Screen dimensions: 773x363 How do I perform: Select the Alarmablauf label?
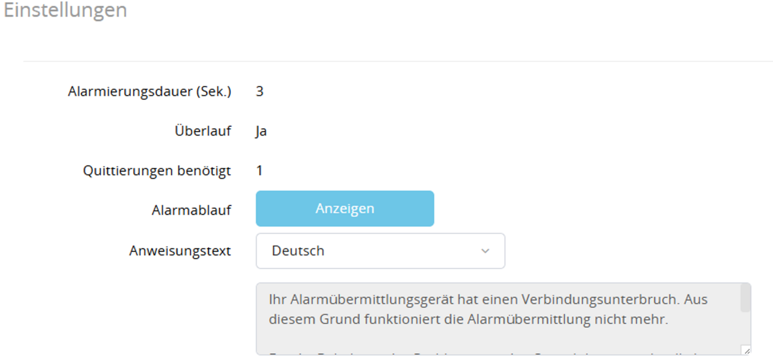(x=192, y=209)
